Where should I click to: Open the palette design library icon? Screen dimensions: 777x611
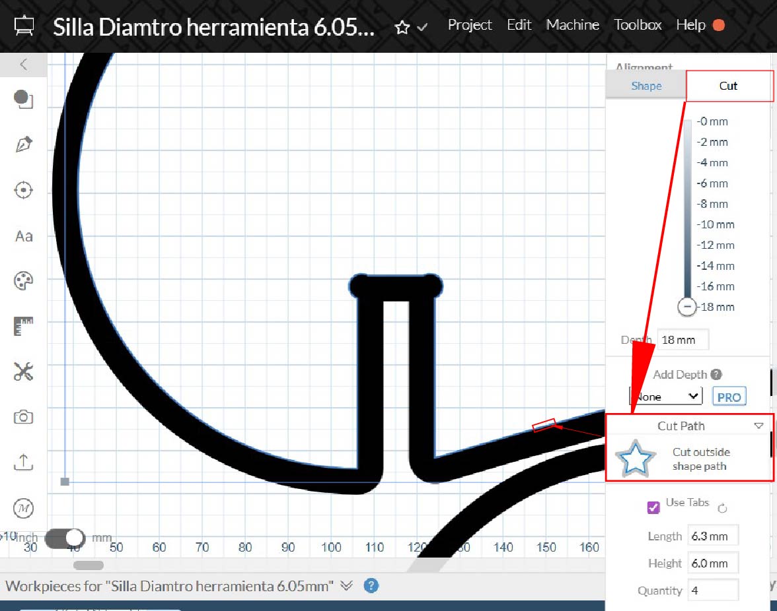23,280
